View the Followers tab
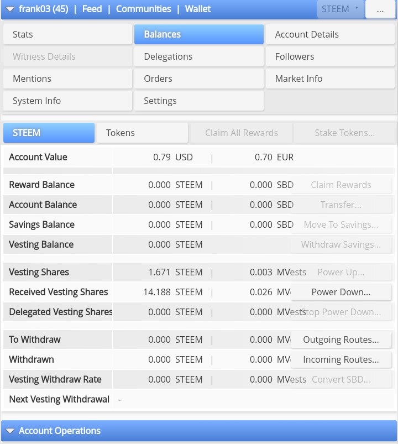 [330, 56]
